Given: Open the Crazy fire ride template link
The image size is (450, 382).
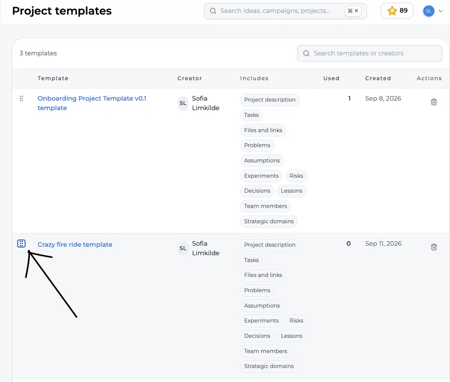Looking at the screenshot, I should (x=75, y=245).
